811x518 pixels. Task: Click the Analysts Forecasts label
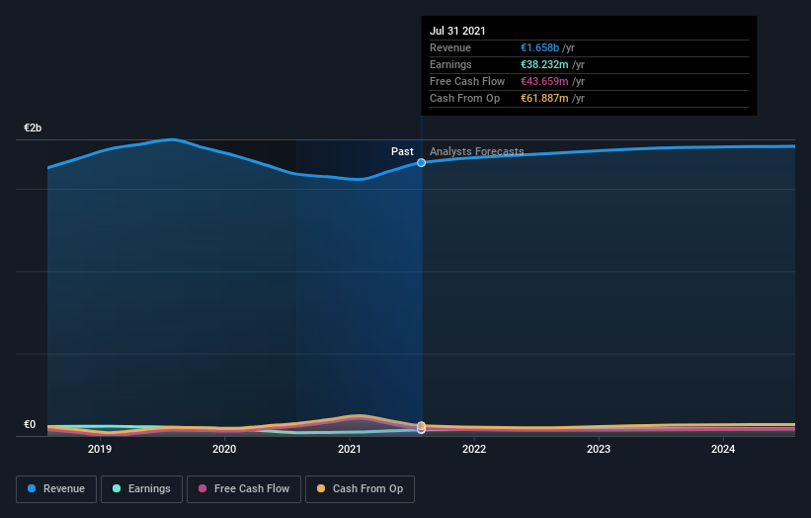tap(476, 151)
